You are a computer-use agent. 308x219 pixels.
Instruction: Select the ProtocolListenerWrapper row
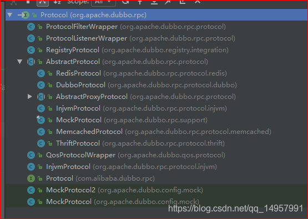(156, 38)
